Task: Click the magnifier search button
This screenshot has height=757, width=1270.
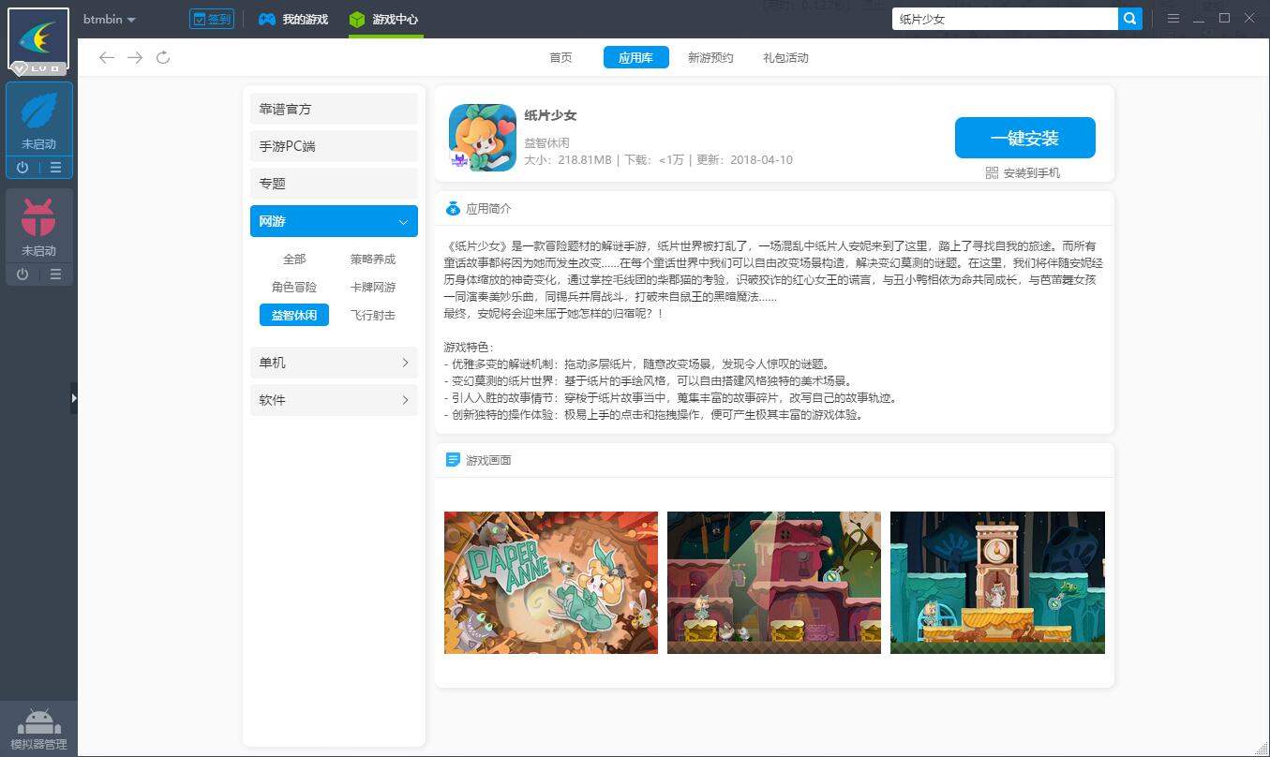Action: tap(1130, 19)
